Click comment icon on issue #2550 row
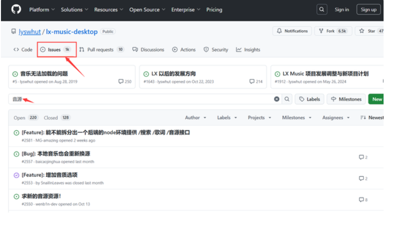 (362, 200)
